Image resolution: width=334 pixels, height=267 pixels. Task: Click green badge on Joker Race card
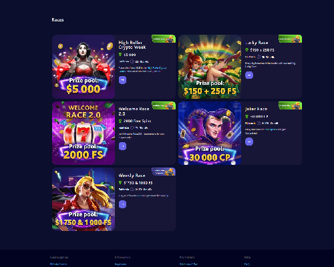(290, 105)
